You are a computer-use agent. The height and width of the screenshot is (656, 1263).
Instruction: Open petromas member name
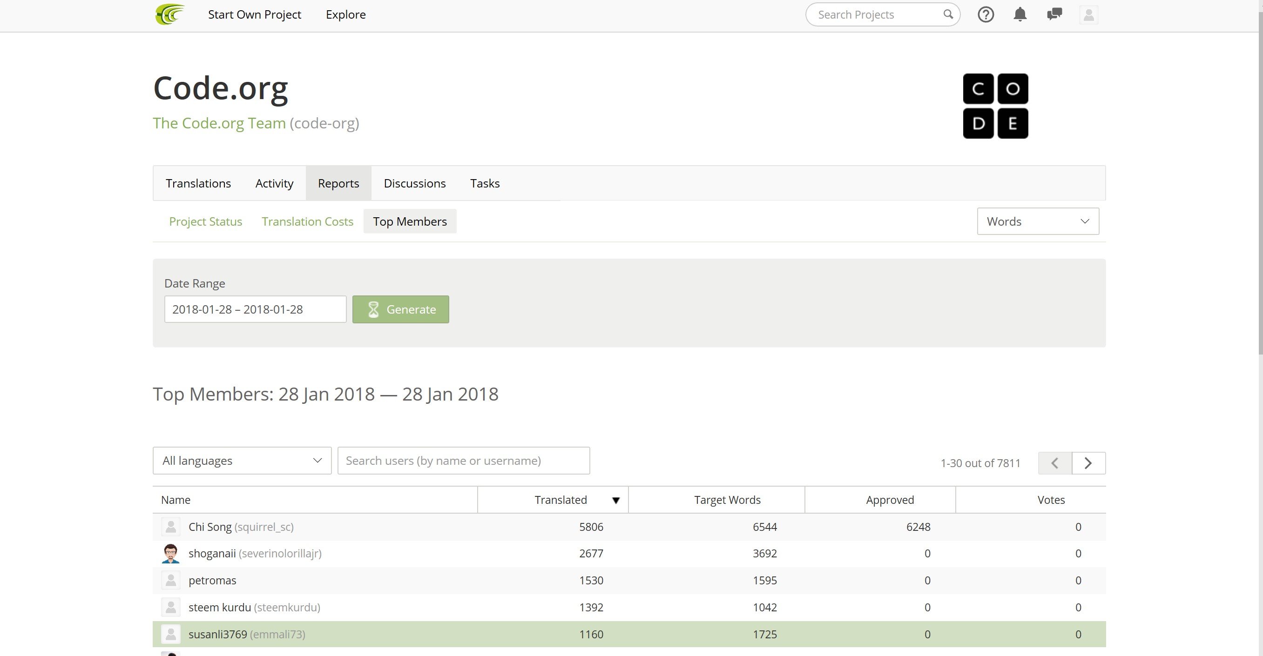click(x=212, y=581)
